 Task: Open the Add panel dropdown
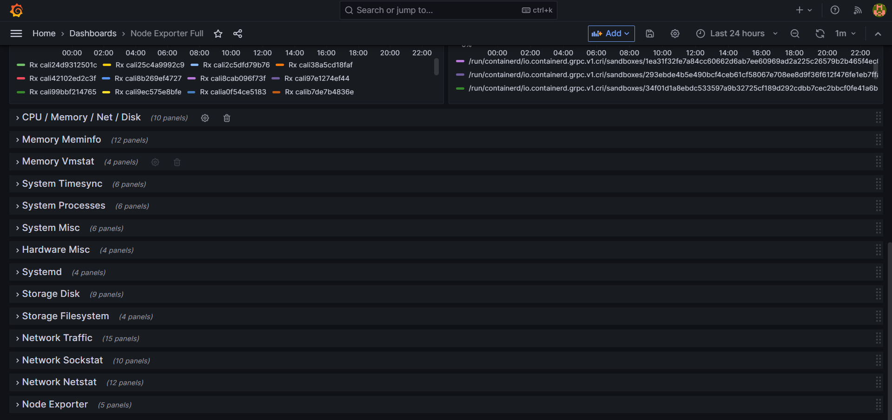tap(611, 33)
